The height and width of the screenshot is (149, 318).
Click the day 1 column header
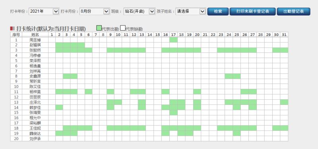52,35
